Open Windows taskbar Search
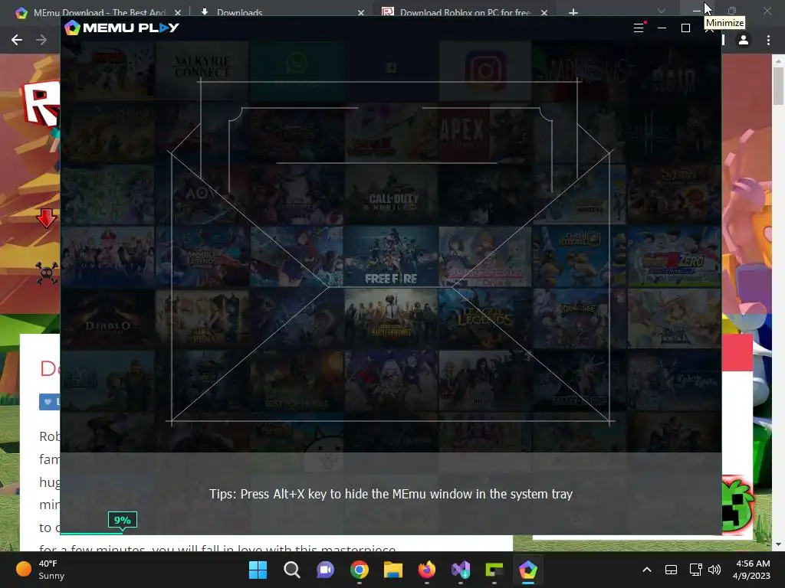The height and width of the screenshot is (588, 785). pyautogui.click(x=291, y=570)
